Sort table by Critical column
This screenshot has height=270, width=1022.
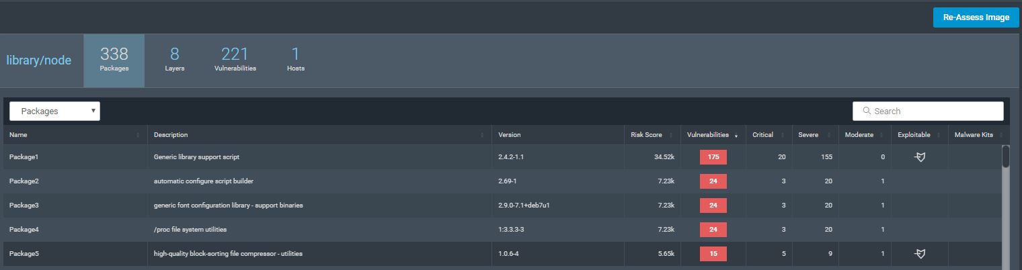click(768, 135)
